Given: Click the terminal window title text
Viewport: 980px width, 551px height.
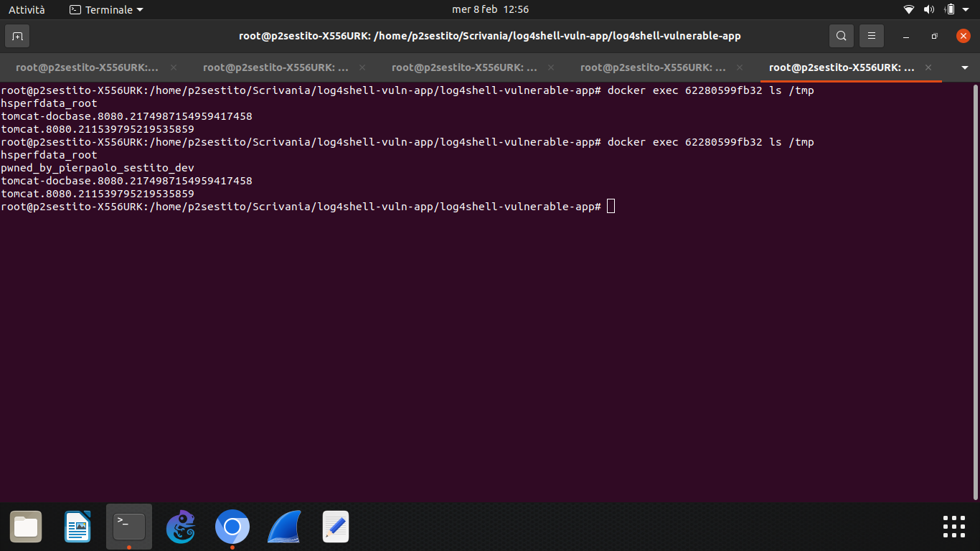Looking at the screenshot, I should (490, 36).
